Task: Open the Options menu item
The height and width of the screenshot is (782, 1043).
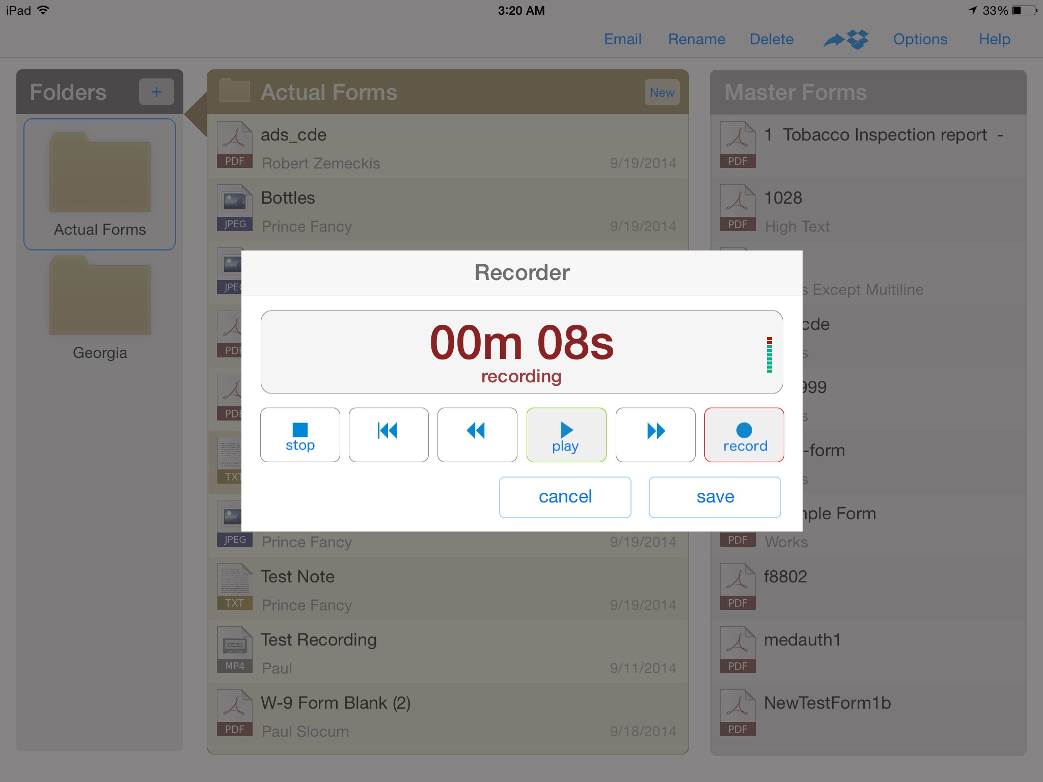Action: 921,39
